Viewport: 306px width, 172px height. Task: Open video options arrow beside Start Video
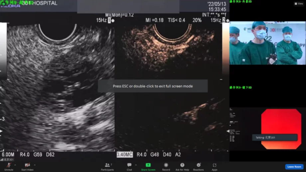pos(35,165)
